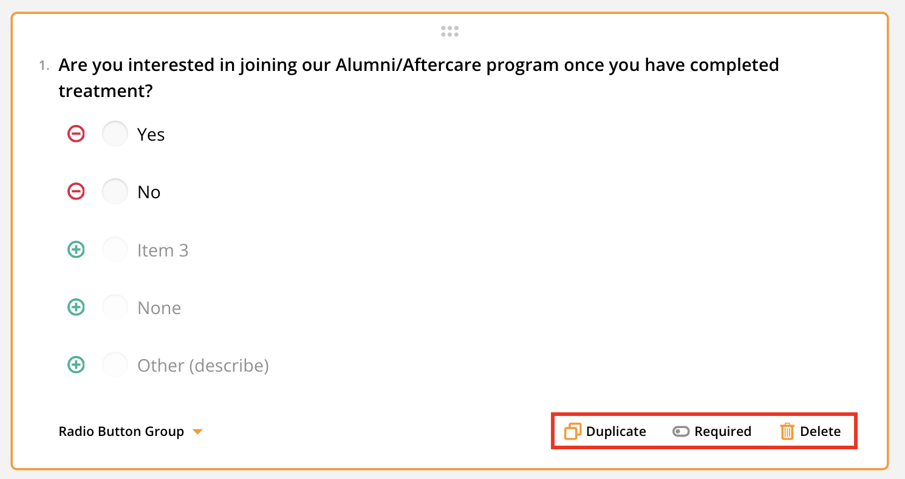This screenshot has width=905, height=479.
Task: Click the Duplicate icon
Action: (573, 432)
